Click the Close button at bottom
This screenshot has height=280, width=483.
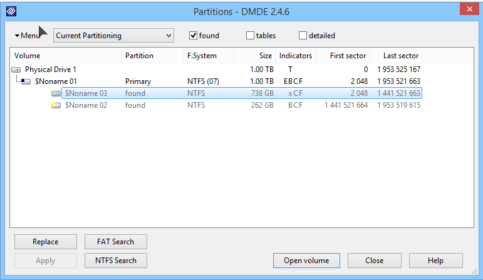coord(374,261)
